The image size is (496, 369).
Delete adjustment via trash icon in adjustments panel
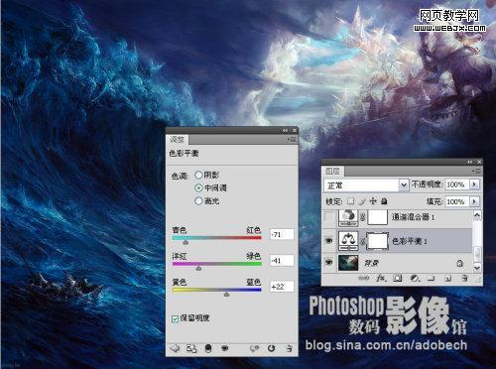click(x=289, y=348)
